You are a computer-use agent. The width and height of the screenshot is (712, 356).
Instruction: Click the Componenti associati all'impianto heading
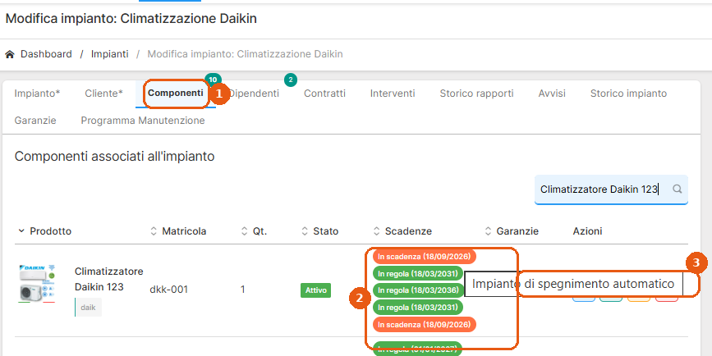pos(114,157)
